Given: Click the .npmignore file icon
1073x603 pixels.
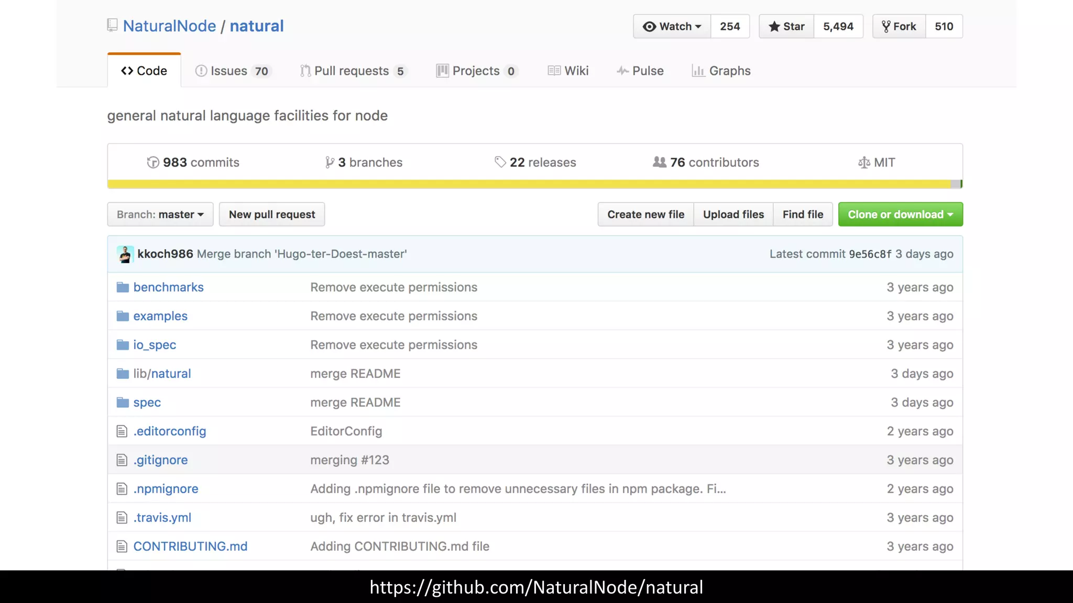Looking at the screenshot, I should tap(122, 489).
